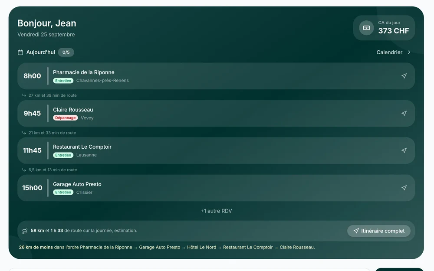The height and width of the screenshot is (271, 434).
Task: Start navigation to Claire Rousseau appointment
Action: 404,113
